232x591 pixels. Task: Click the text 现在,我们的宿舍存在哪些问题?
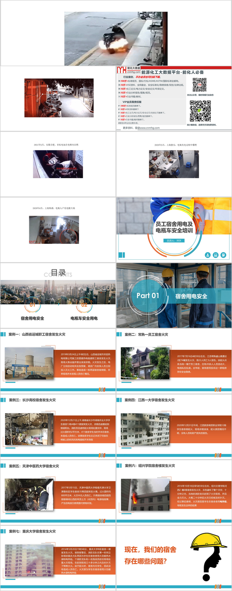click(150, 555)
